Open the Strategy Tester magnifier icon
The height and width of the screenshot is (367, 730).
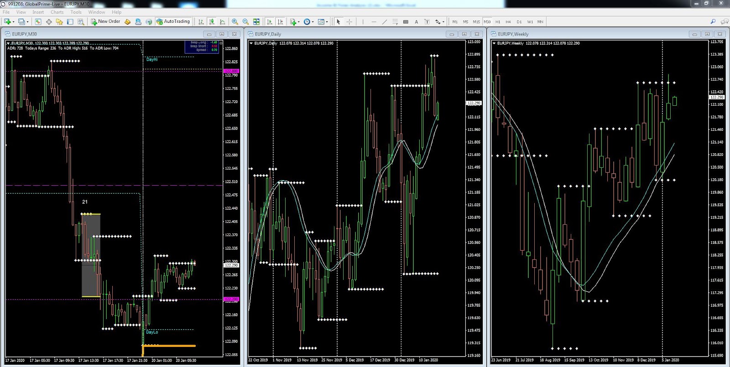(81, 21)
